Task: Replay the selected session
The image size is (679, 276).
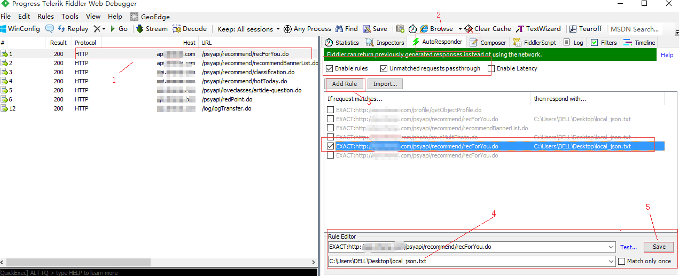Action: 73,29
